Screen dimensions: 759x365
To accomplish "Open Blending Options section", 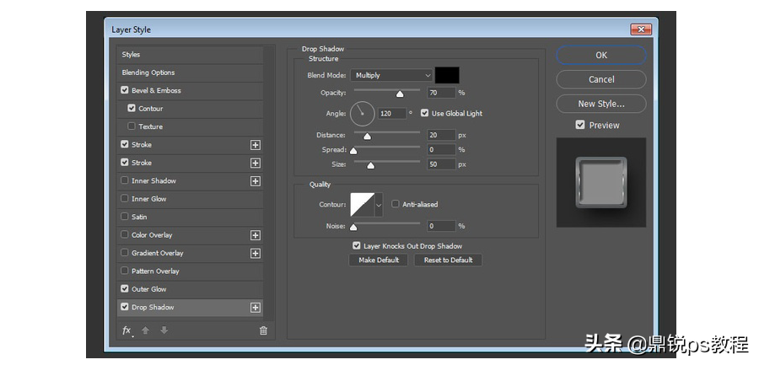I will click(190, 72).
